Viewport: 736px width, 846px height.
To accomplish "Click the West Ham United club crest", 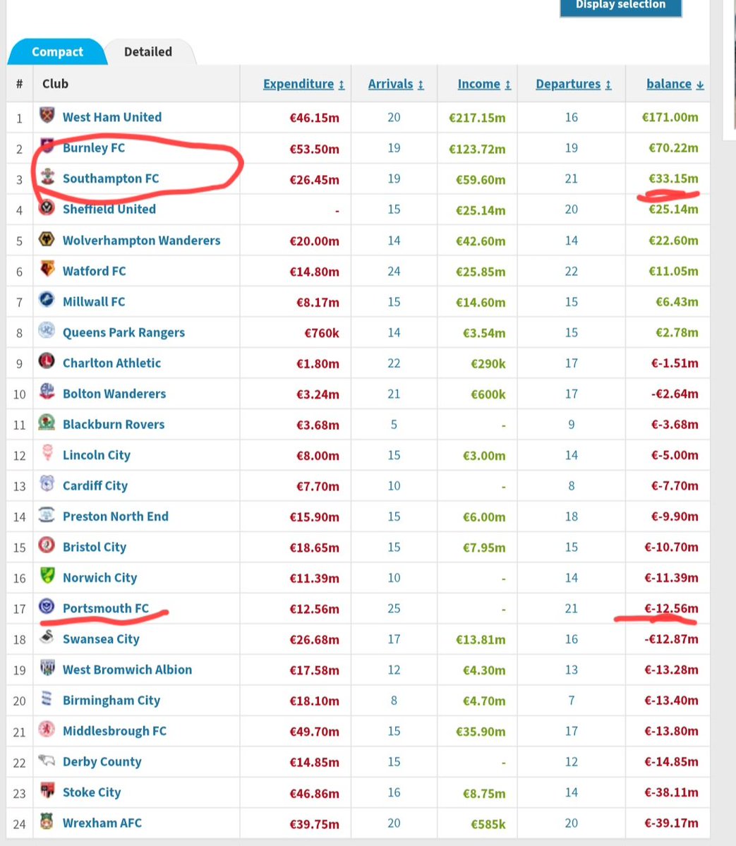I will click(x=47, y=115).
